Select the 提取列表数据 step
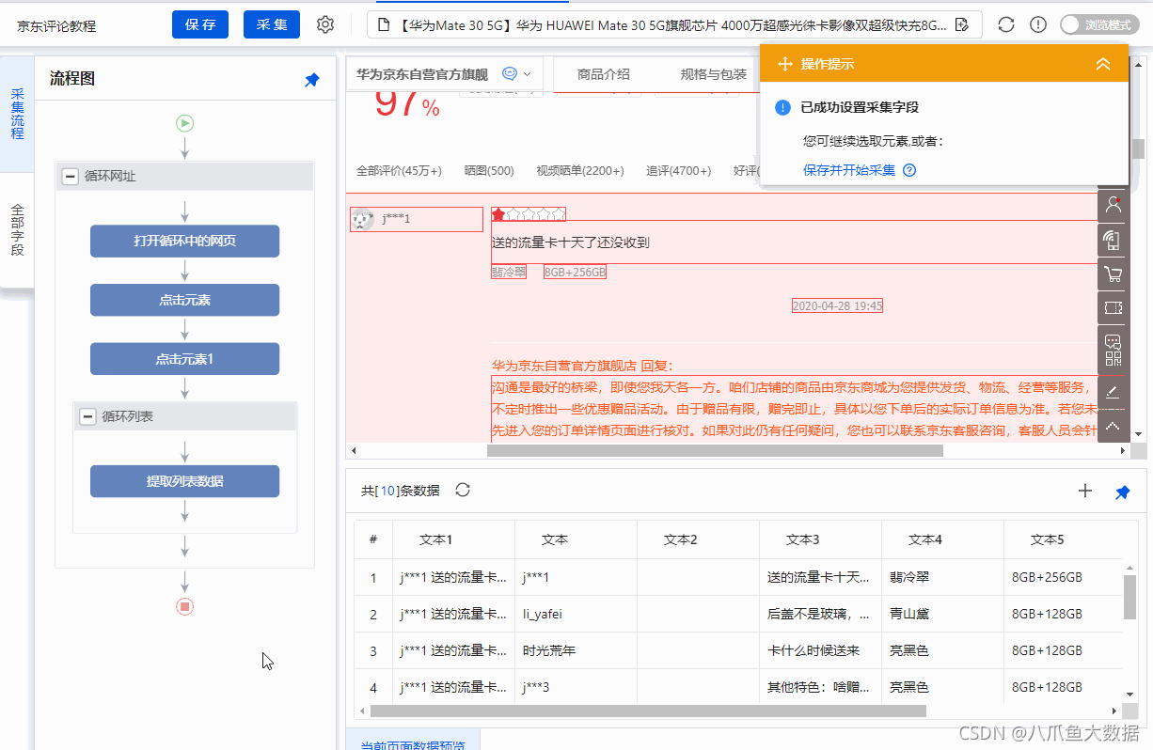Screen dimensions: 1153x750 click(x=184, y=481)
